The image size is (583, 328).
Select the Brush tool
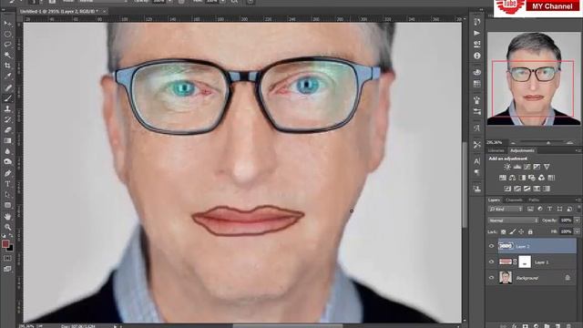(7, 98)
